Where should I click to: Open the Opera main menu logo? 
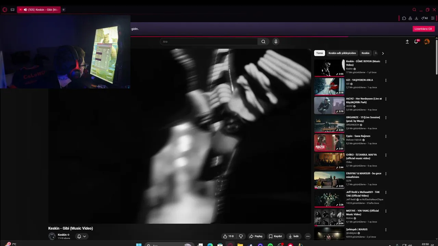(x=5, y=10)
